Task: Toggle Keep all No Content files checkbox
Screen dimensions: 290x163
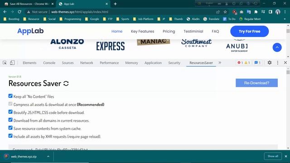Action: coord(10,96)
